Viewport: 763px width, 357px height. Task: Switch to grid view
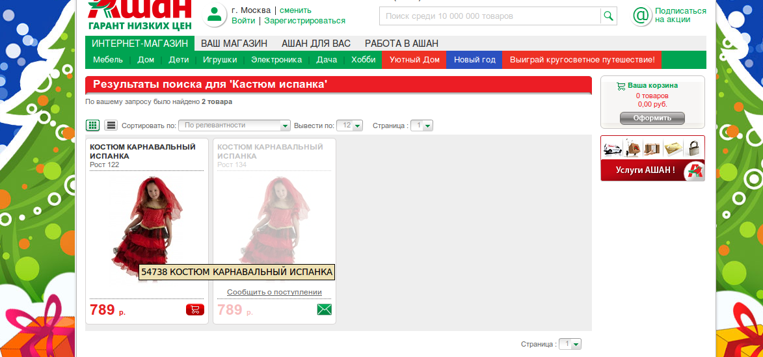(x=92, y=126)
